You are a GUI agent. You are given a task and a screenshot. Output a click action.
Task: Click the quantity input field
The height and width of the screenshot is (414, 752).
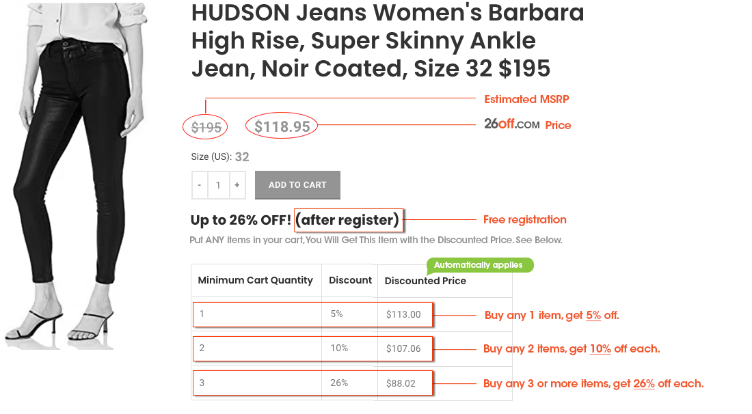(218, 185)
